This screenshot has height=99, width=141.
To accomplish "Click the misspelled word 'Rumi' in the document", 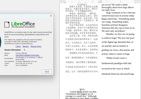I will pos(104,19).
